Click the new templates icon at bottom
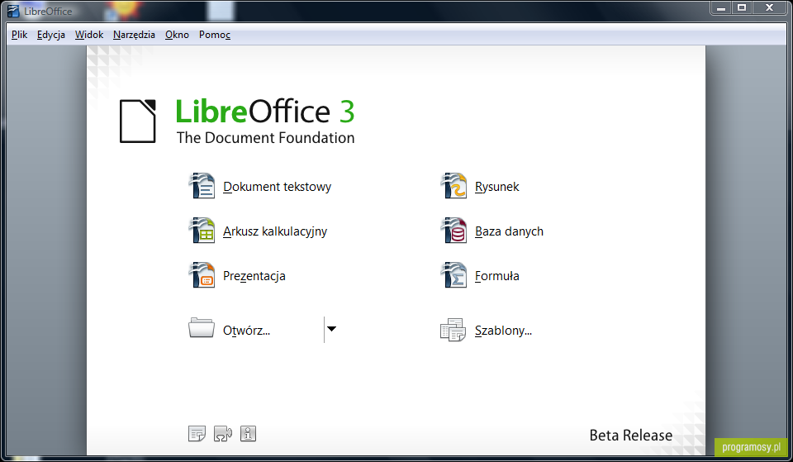 click(197, 434)
